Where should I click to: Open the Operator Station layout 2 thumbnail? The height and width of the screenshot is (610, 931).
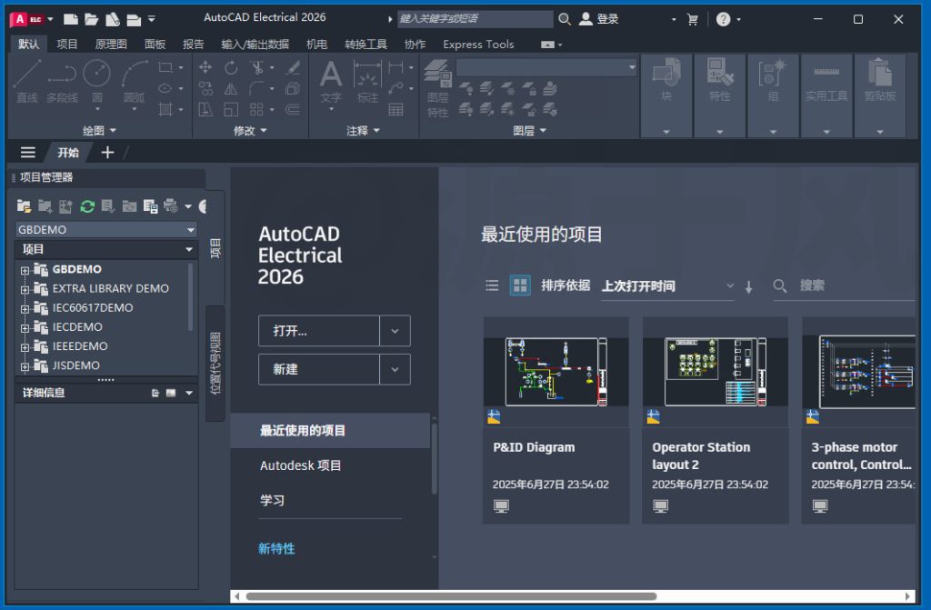click(x=715, y=372)
